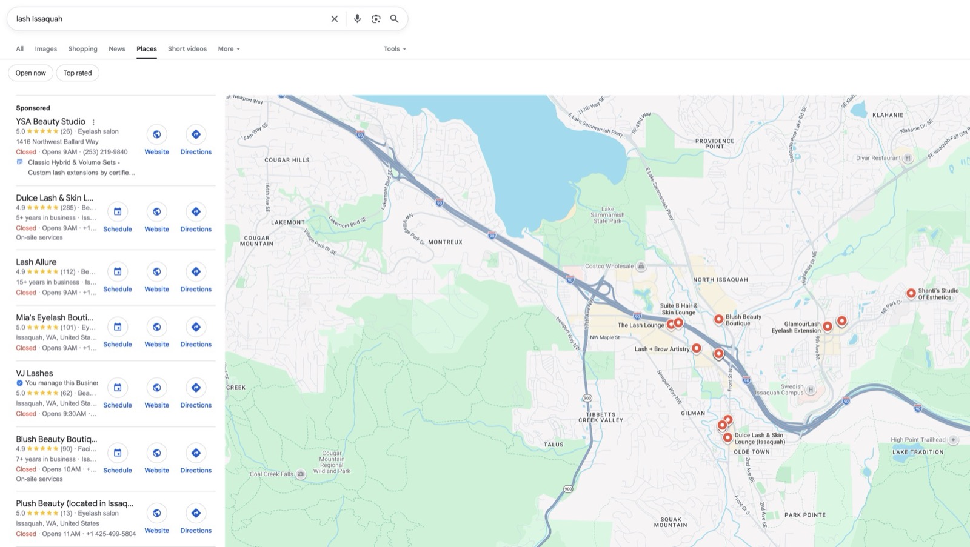970x547 pixels.
Task: Click the magnifying glass search icon
Action: pyautogui.click(x=395, y=19)
